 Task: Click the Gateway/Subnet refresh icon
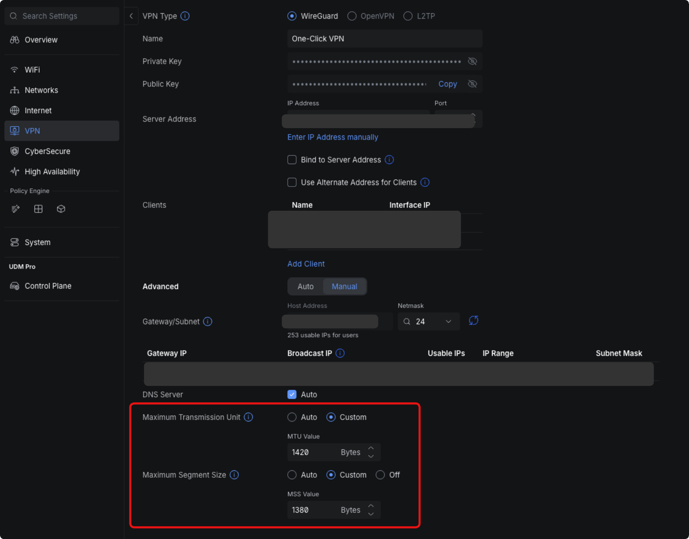[474, 321]
